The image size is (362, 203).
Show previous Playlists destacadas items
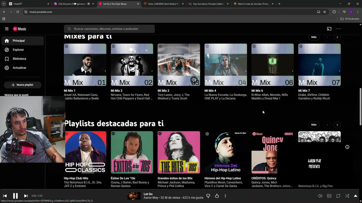tap(327, 125)
